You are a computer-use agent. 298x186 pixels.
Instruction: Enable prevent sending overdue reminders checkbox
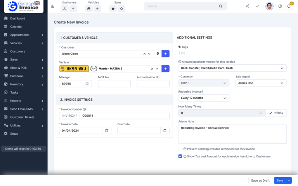pyautogui.click(x=180, y=149)
